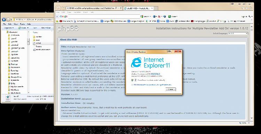261x134 pixels.
Task: Click into the Google toolbar search field
Action: (x=104, y=16)
